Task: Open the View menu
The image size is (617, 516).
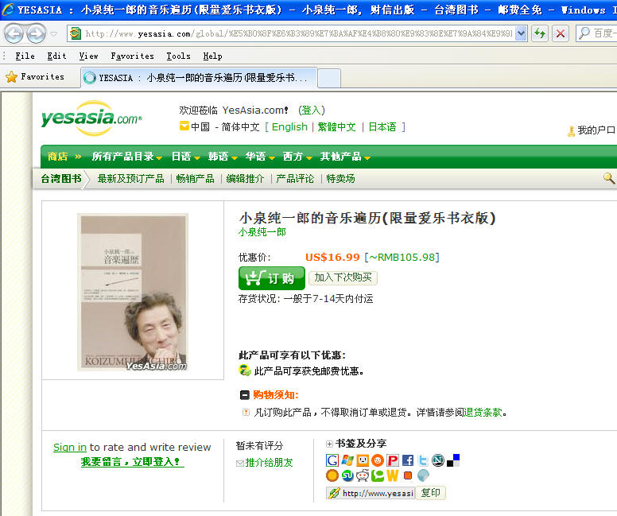Action: (88, 56)
